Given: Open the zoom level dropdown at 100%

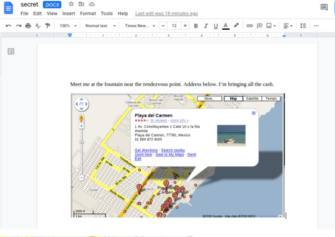Looking at the screenshot, I should [68, 26].
